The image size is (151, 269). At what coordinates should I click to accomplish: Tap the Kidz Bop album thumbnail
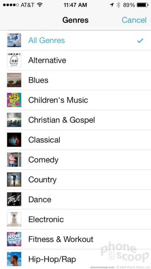(x=14, y=100)
